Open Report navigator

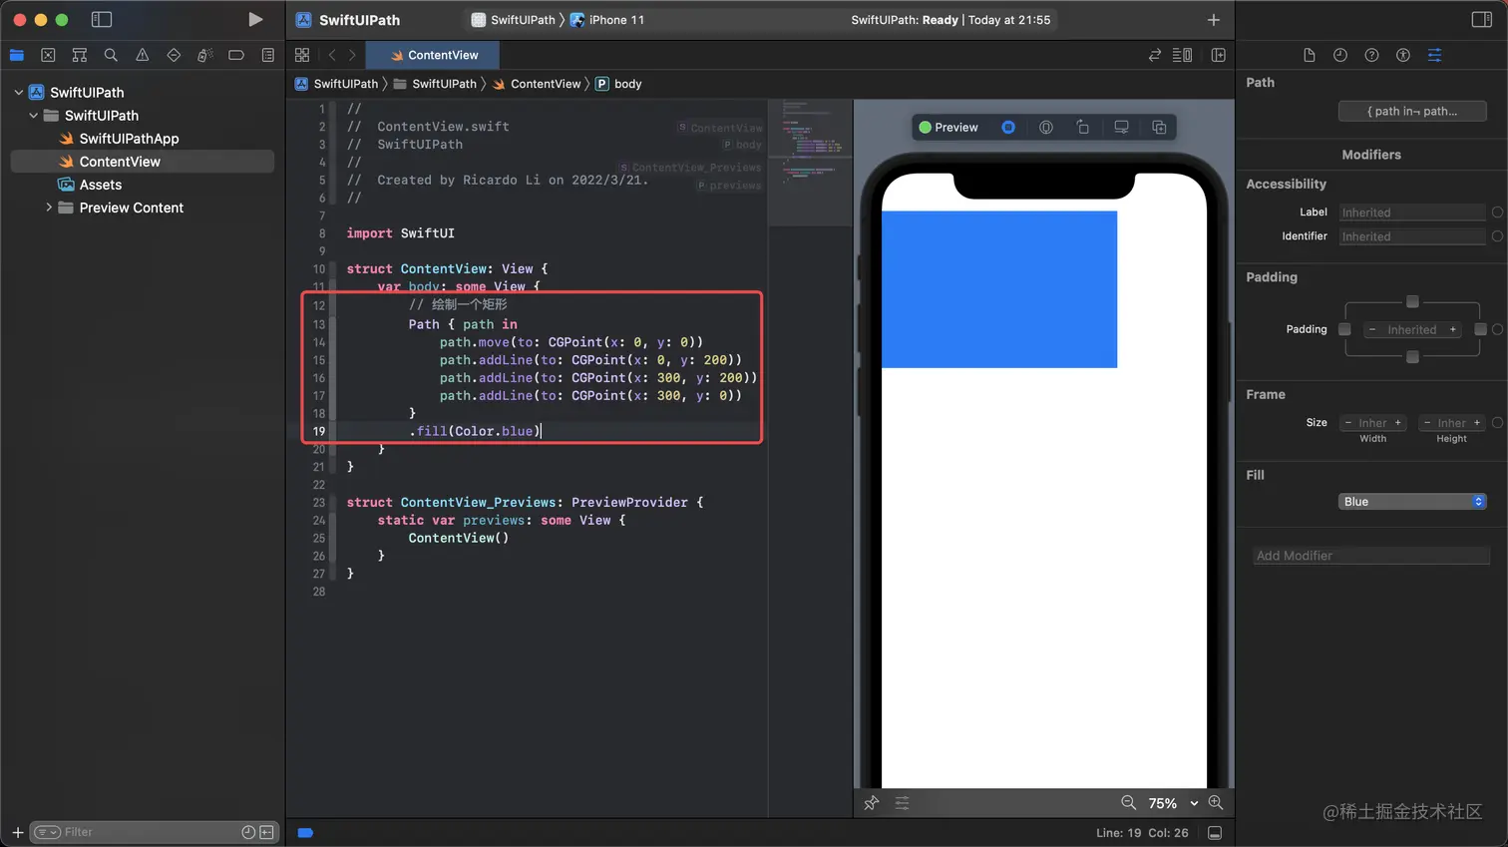click(268, 55)
